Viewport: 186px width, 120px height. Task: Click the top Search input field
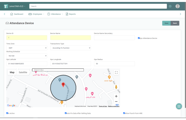coord(98,6)
